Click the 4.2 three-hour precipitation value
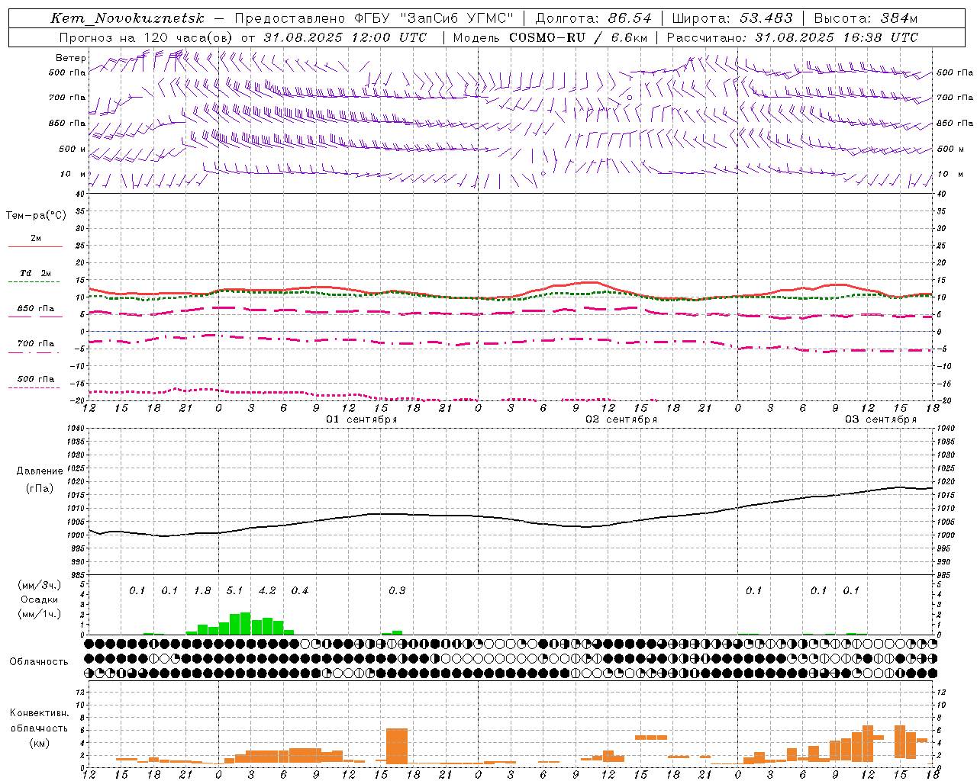Viewport: 977px width, 781px height. tap(267, 591)
